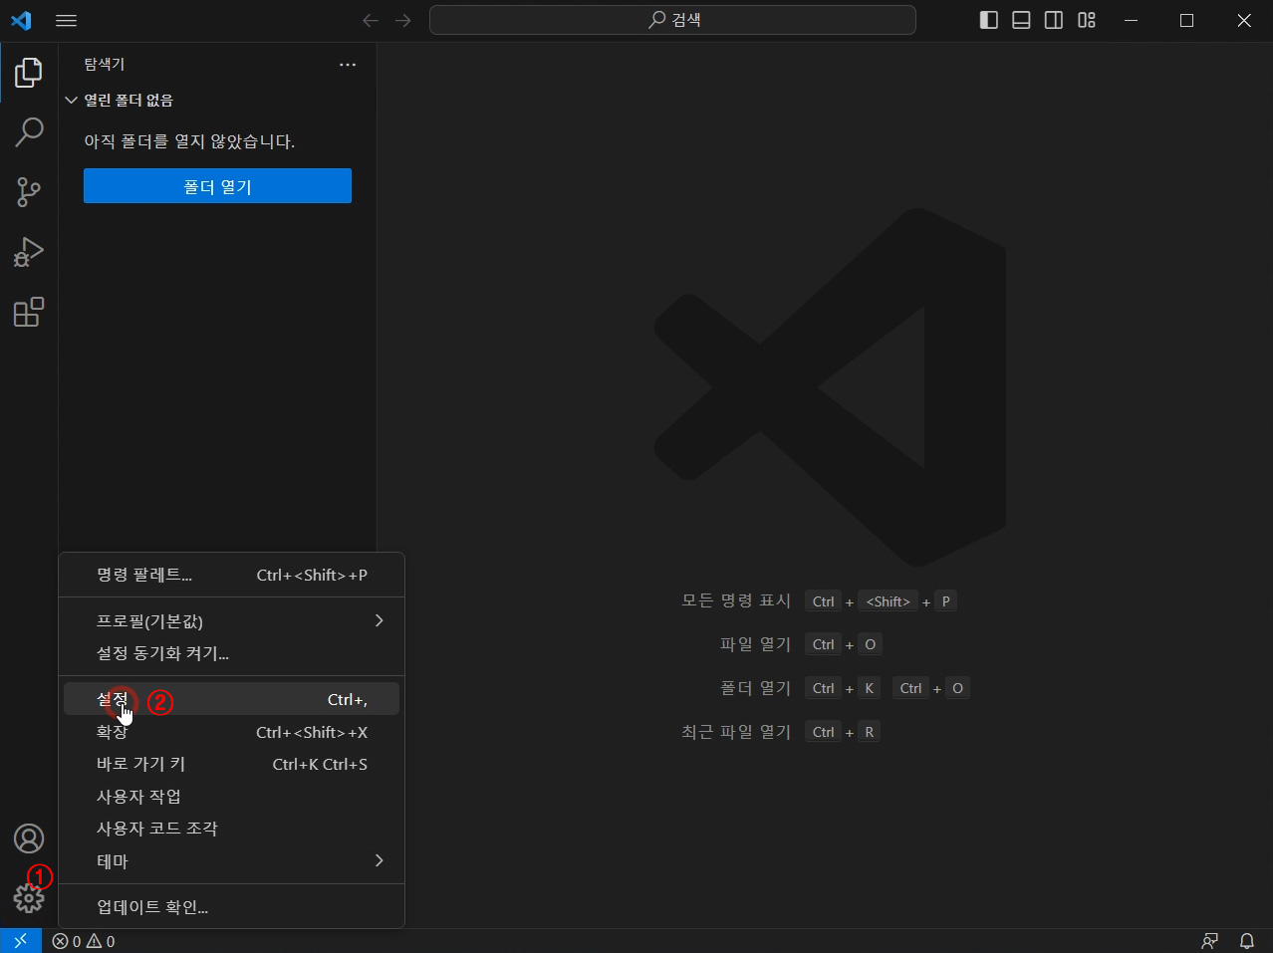The image size is (1273, 953).
Task: Close the VS Code window
Action: (1244, 20)
